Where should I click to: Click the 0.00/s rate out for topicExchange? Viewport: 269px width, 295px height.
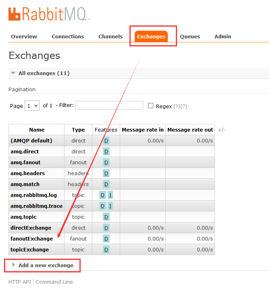[205, 250]
